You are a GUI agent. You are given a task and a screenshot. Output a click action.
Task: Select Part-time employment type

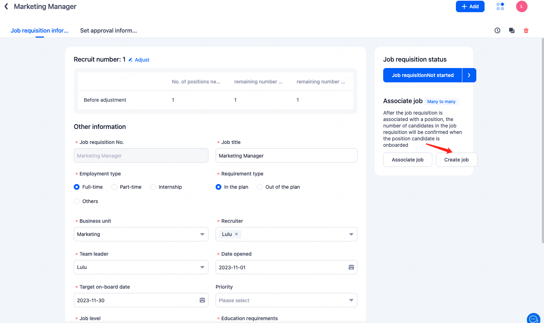115,187
